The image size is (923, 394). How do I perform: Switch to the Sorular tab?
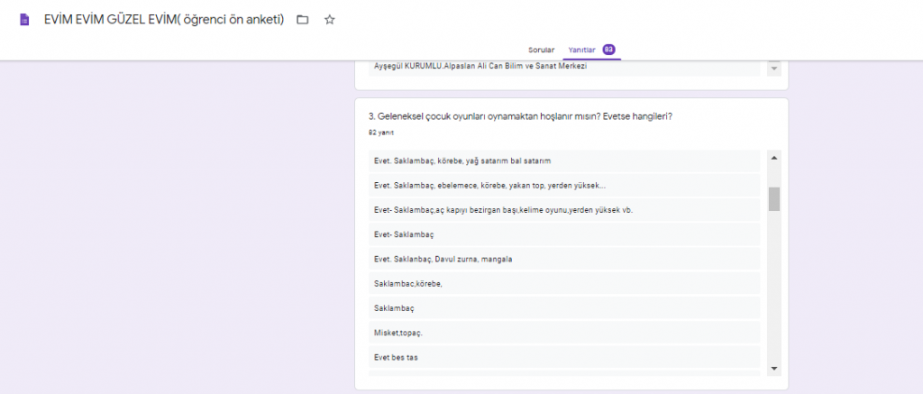(x=541, y=50)
